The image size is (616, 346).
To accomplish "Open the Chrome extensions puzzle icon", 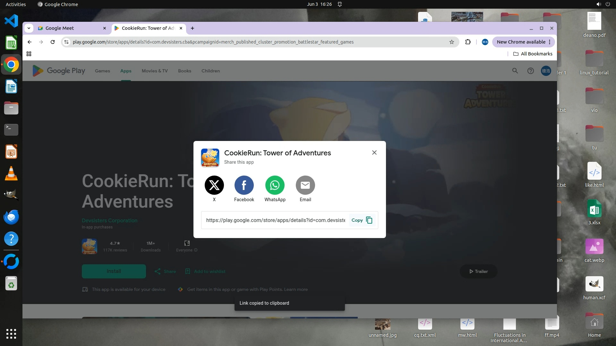I will coord(468,42).
